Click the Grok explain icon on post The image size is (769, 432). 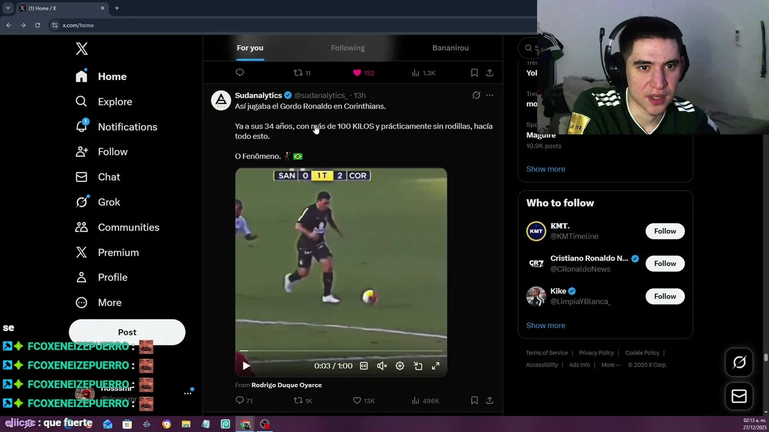tap(476, 95)
